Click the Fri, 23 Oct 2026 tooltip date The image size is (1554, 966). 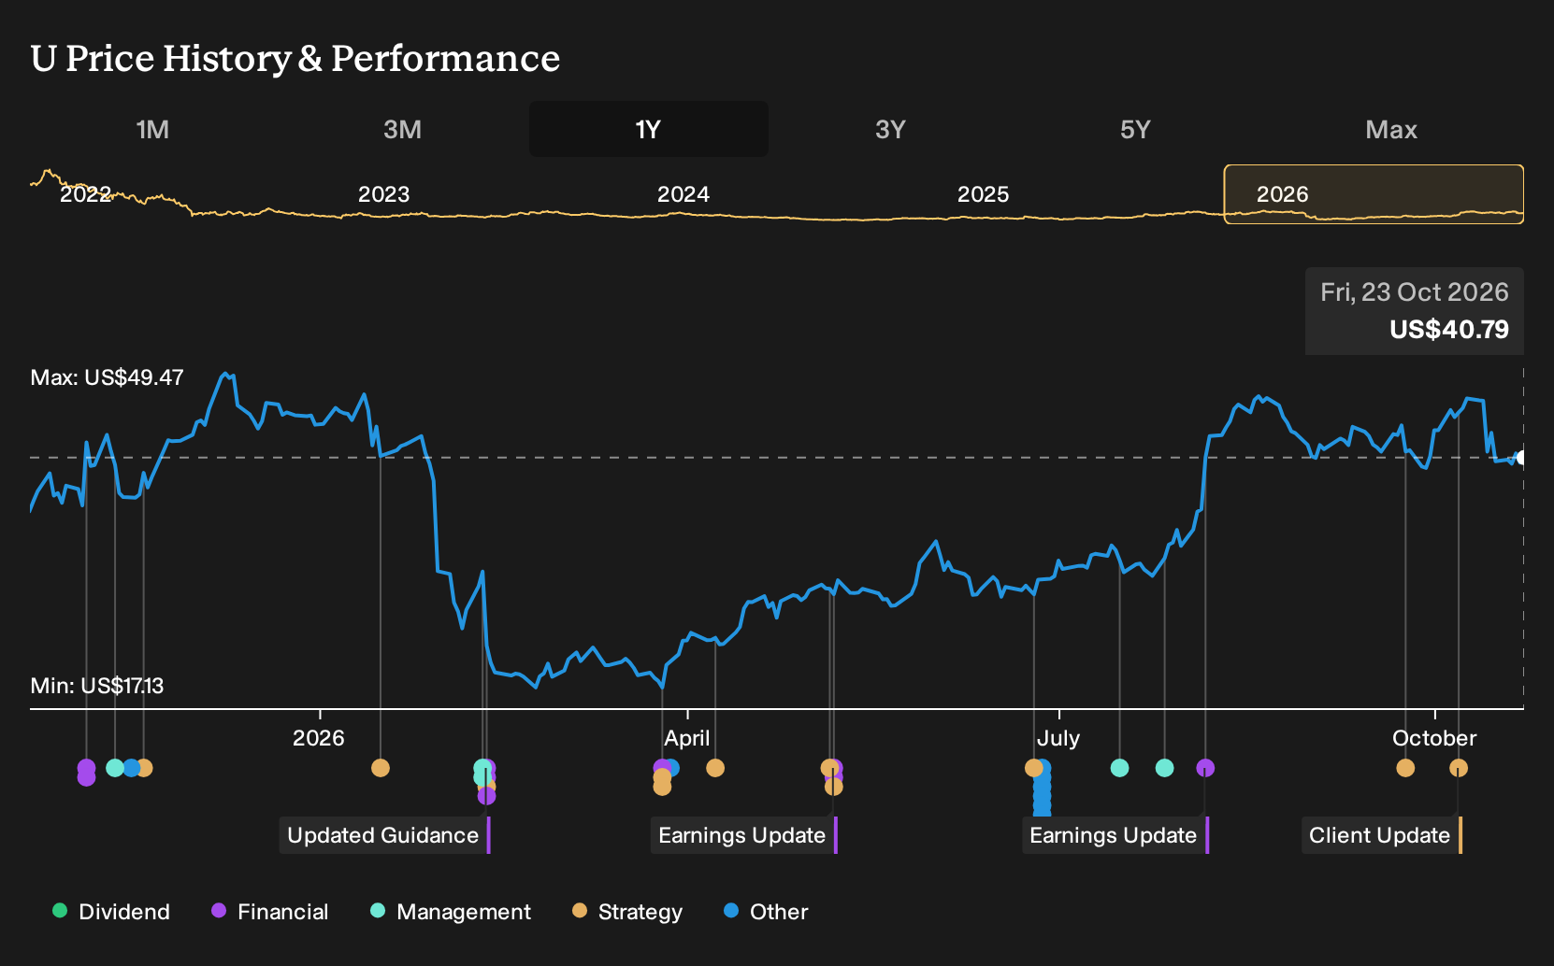coord(1415,292)
